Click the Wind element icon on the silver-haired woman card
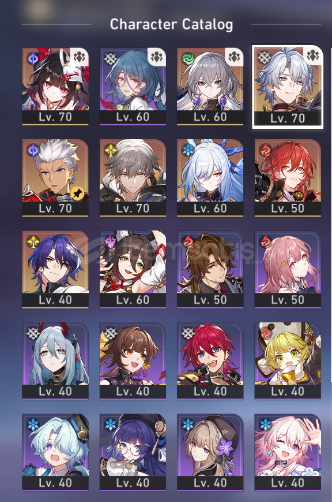The width and height of the screenshot is (332, 502). point(188,58)
